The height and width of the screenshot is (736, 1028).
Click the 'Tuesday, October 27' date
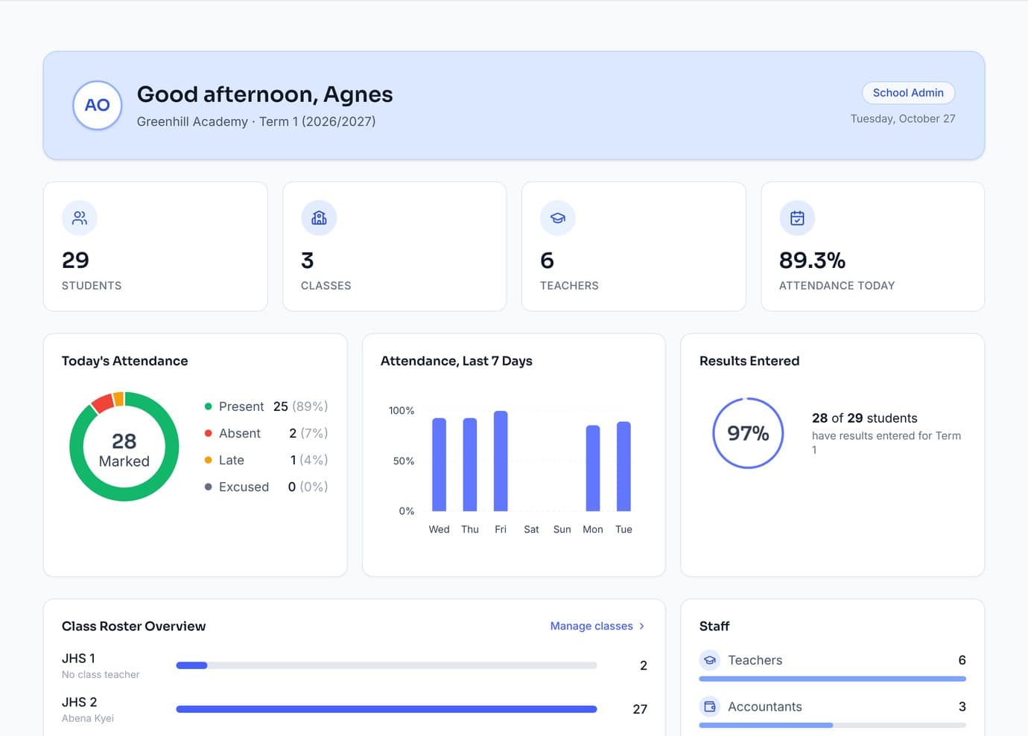903,118
